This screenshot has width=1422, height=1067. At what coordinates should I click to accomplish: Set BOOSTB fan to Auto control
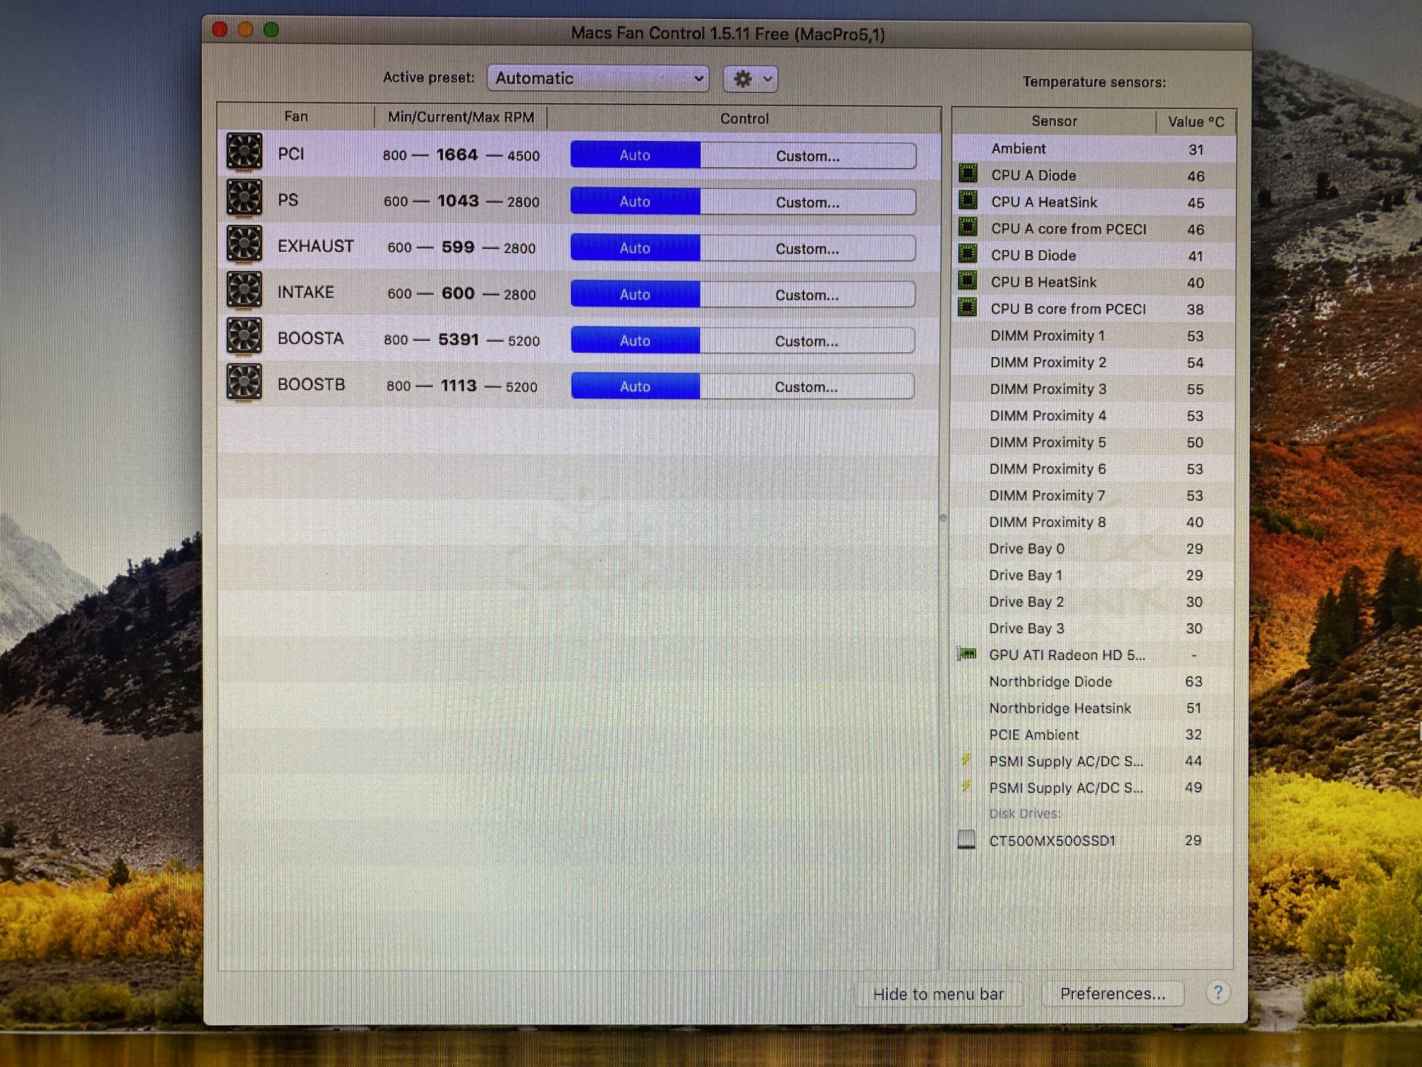635,386
